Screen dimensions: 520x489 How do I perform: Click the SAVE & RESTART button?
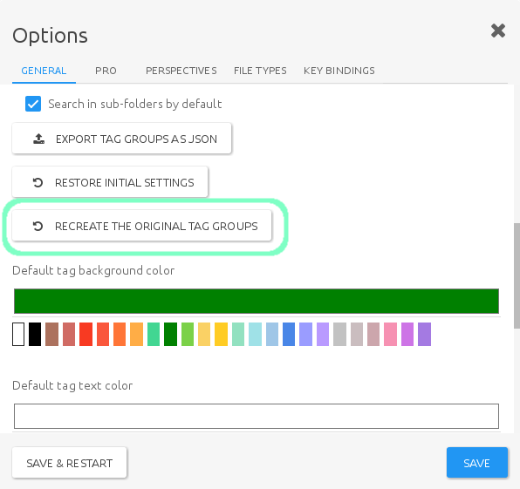tap(69, 463)
